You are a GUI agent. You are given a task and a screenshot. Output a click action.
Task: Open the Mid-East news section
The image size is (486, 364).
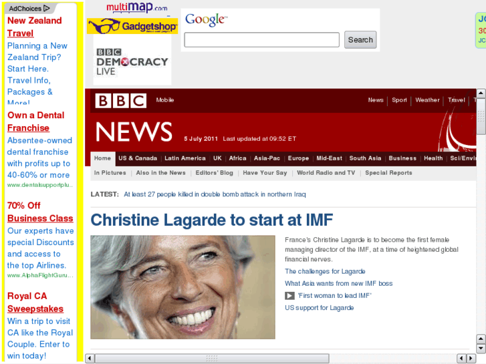[329, 158]
